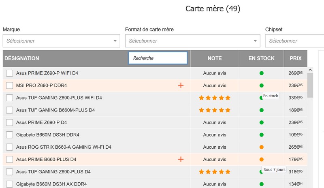This screenshot has width=324, height=188.
Task: Expand the Format de carte mère dropdown
Action: coord(193,41)
